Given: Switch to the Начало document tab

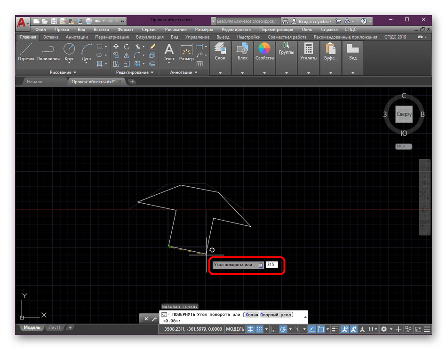Looking at the screenshot, I should tap(34, 81).
